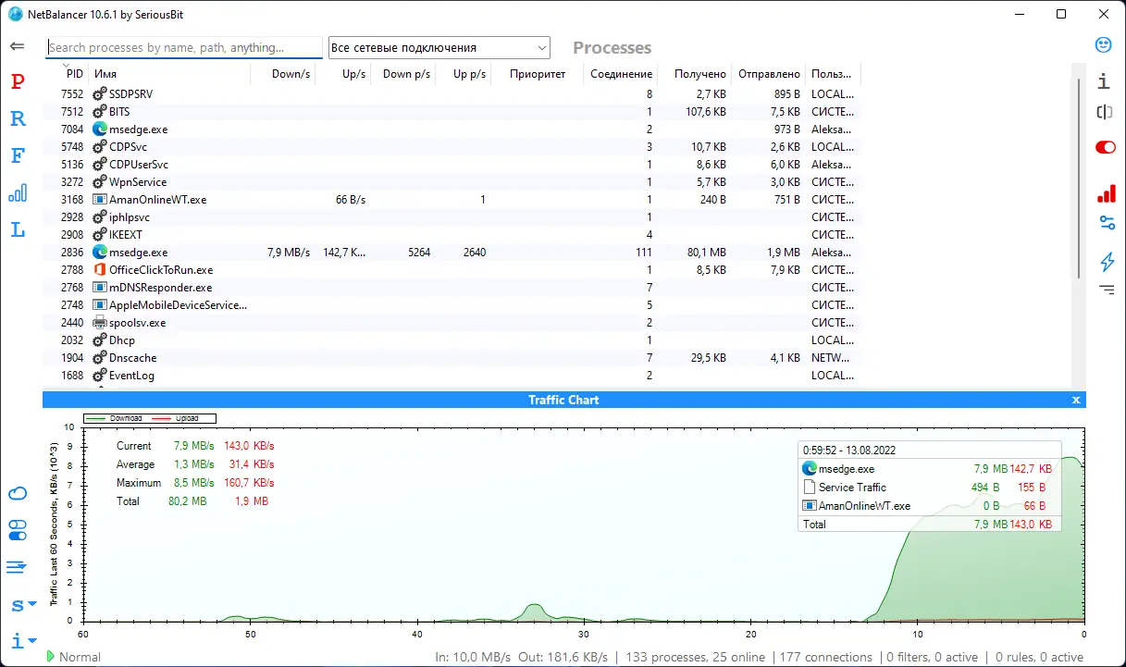This screenshot has height=667, width=1126.
Task: Open the traffic graph view in left sidebar
Action: (17, 192)
